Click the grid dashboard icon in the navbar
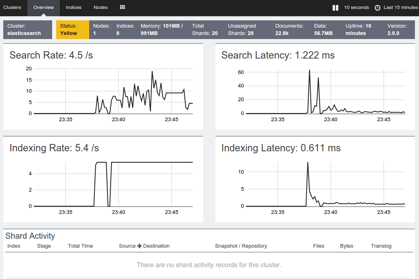This screenshot has width=419, height=279. (x=123, y=7)
